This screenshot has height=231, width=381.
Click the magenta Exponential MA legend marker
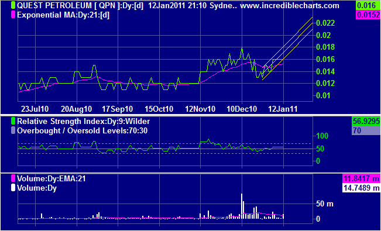coord(13,15)
